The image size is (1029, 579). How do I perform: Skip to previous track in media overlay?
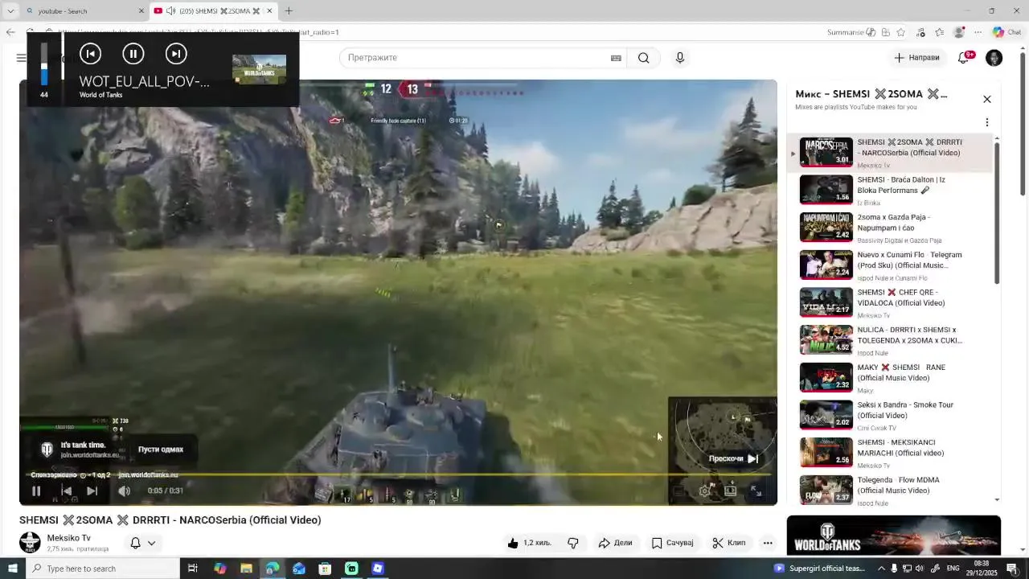[90, 54]
